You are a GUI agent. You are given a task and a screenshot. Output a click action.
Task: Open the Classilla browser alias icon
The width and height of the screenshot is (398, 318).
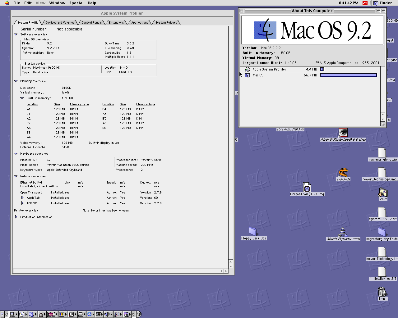tap(343, 172)
